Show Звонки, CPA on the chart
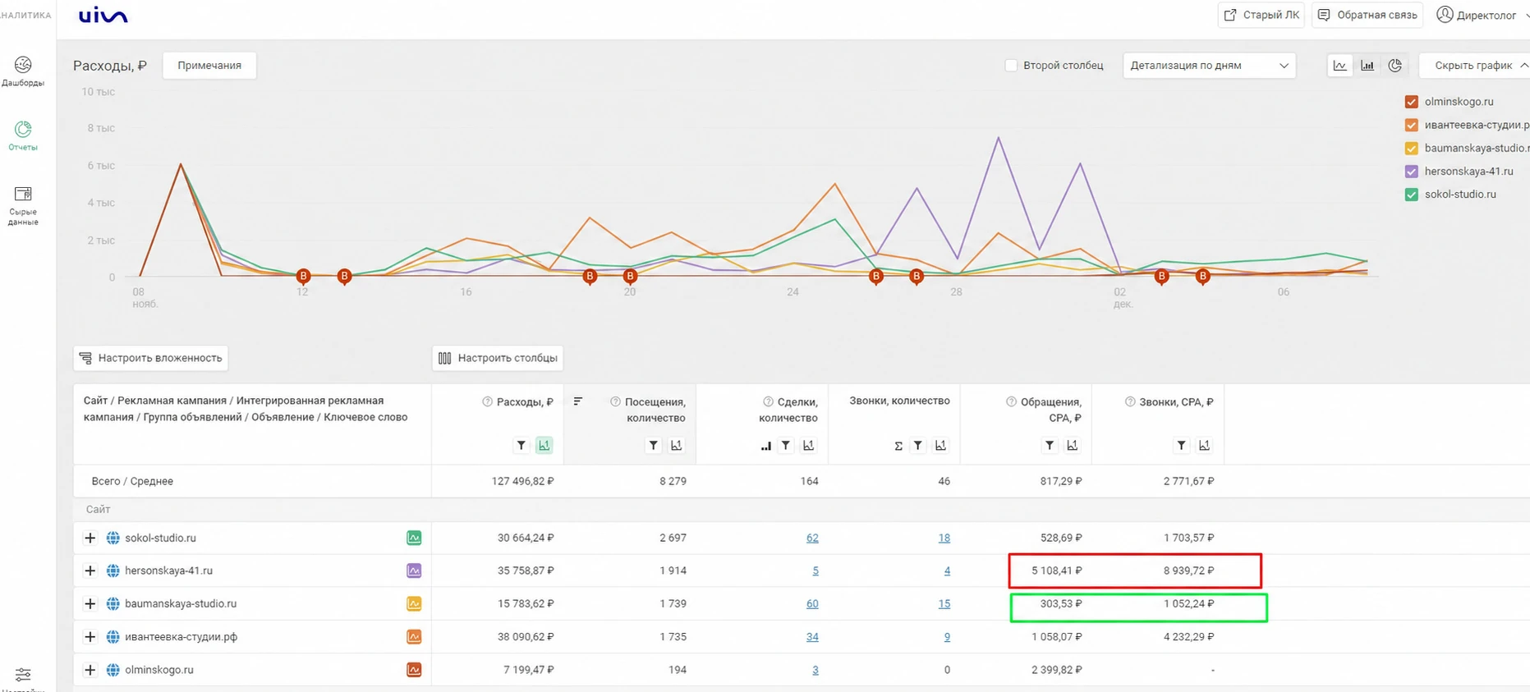The width and height of the screenshot is (1530, 692). pyautogui.click(x=1204, y=446)
